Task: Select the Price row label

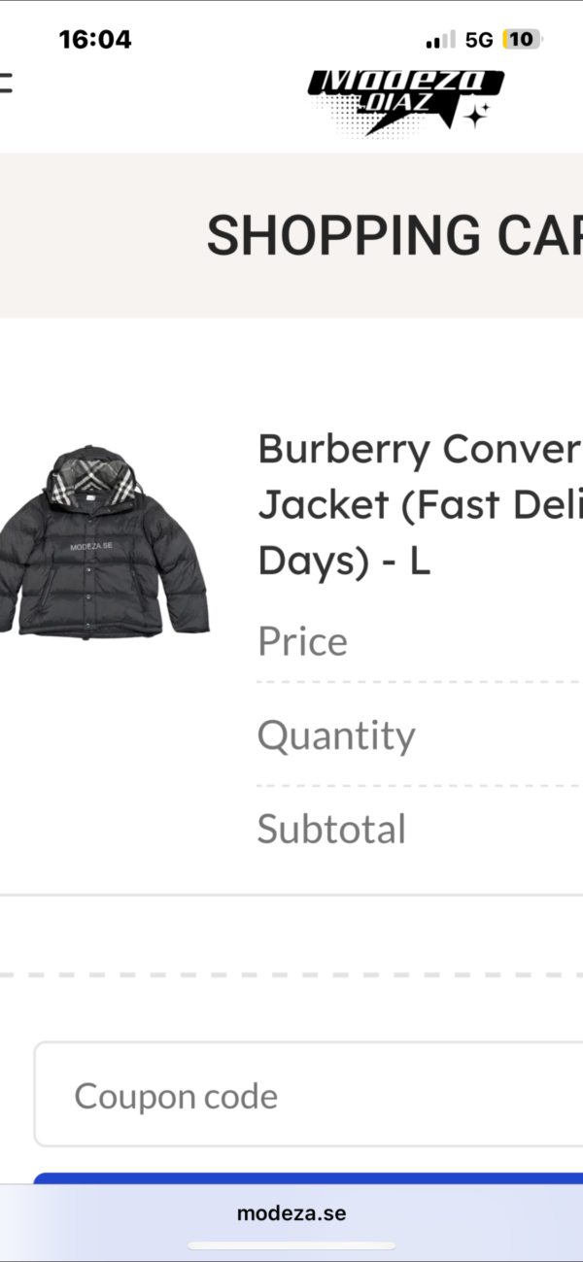Action: click(x=302, y=641)
